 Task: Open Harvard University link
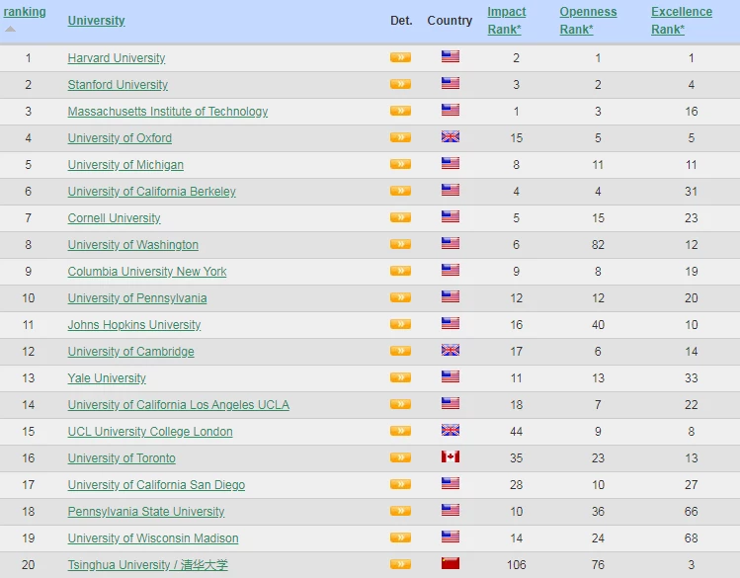click(x=117, y=58)
